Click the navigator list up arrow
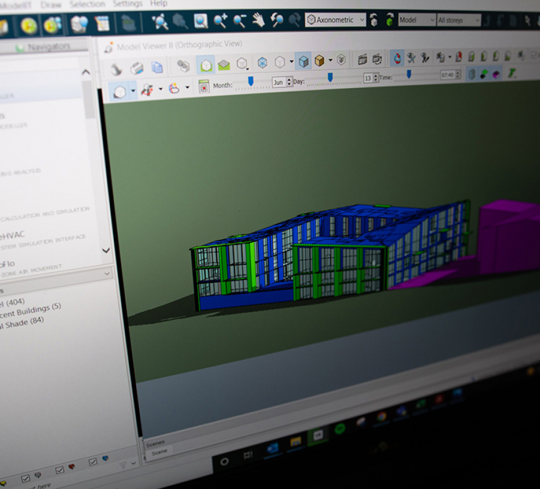This screenshot has width=540, height=489. click(86, 72)
